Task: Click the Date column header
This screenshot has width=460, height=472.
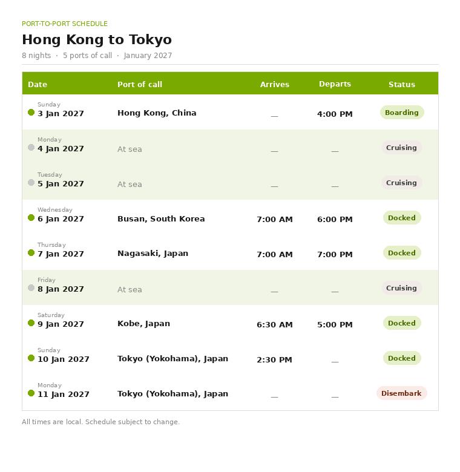Action: (38, 84)
